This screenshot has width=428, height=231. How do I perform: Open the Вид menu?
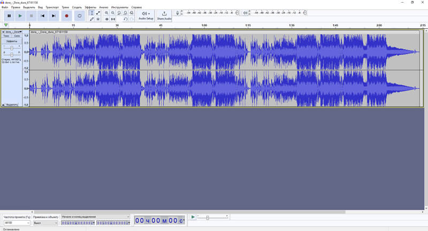tap(41, 7)
